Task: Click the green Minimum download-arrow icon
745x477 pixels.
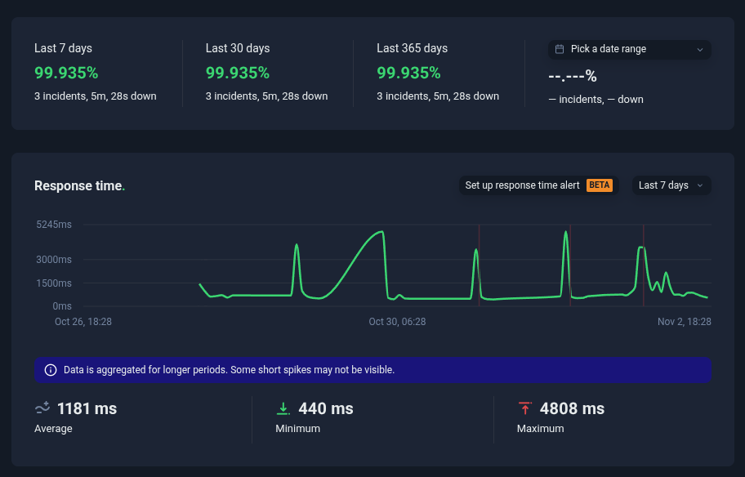Action: (283, 408)
